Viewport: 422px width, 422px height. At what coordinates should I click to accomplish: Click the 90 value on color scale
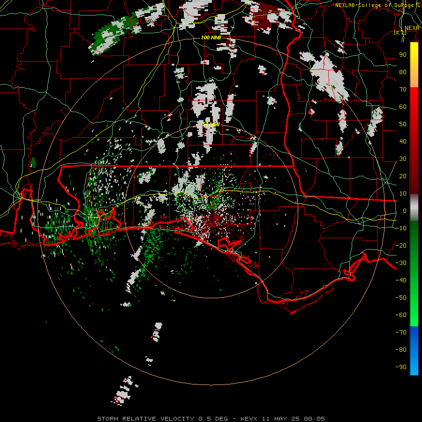click(403, 55)
